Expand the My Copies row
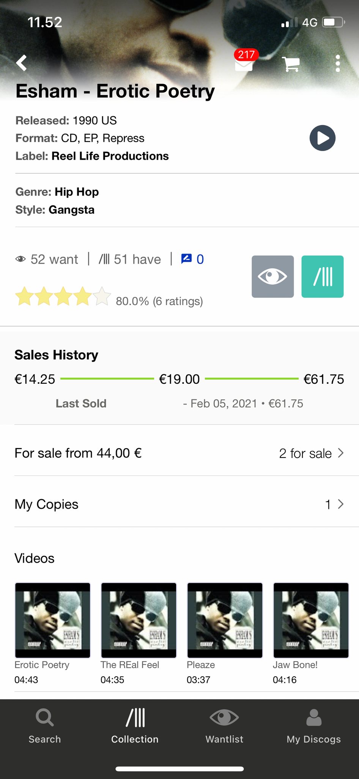Viewport: 359px width, 779px height. coord(179,504)
